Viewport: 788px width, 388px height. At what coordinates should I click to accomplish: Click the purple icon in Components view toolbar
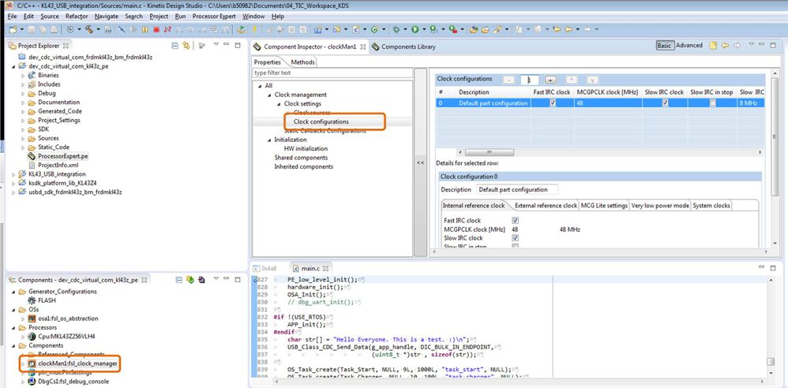201,280
